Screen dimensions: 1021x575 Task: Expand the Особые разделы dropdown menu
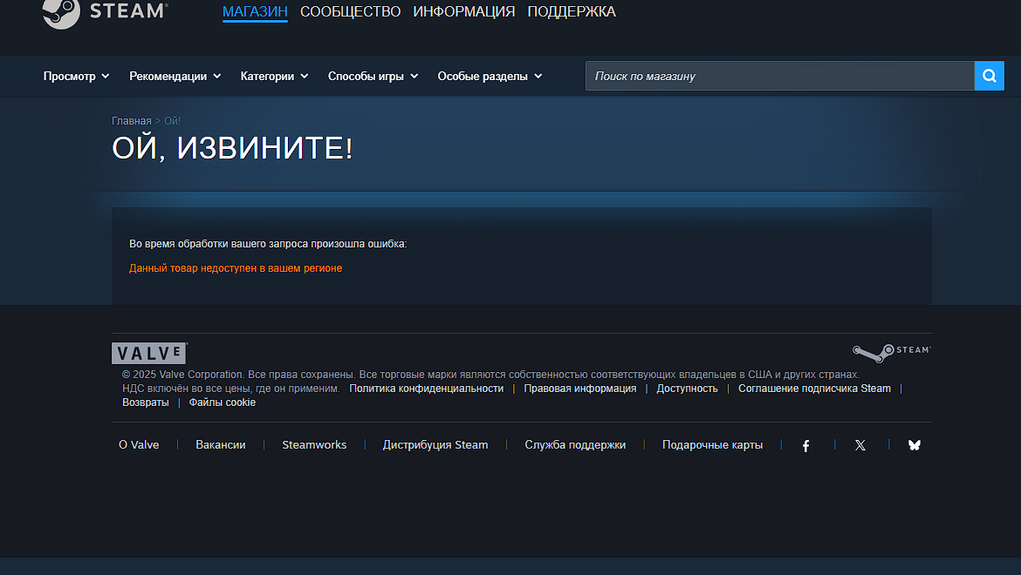(490, 76)
